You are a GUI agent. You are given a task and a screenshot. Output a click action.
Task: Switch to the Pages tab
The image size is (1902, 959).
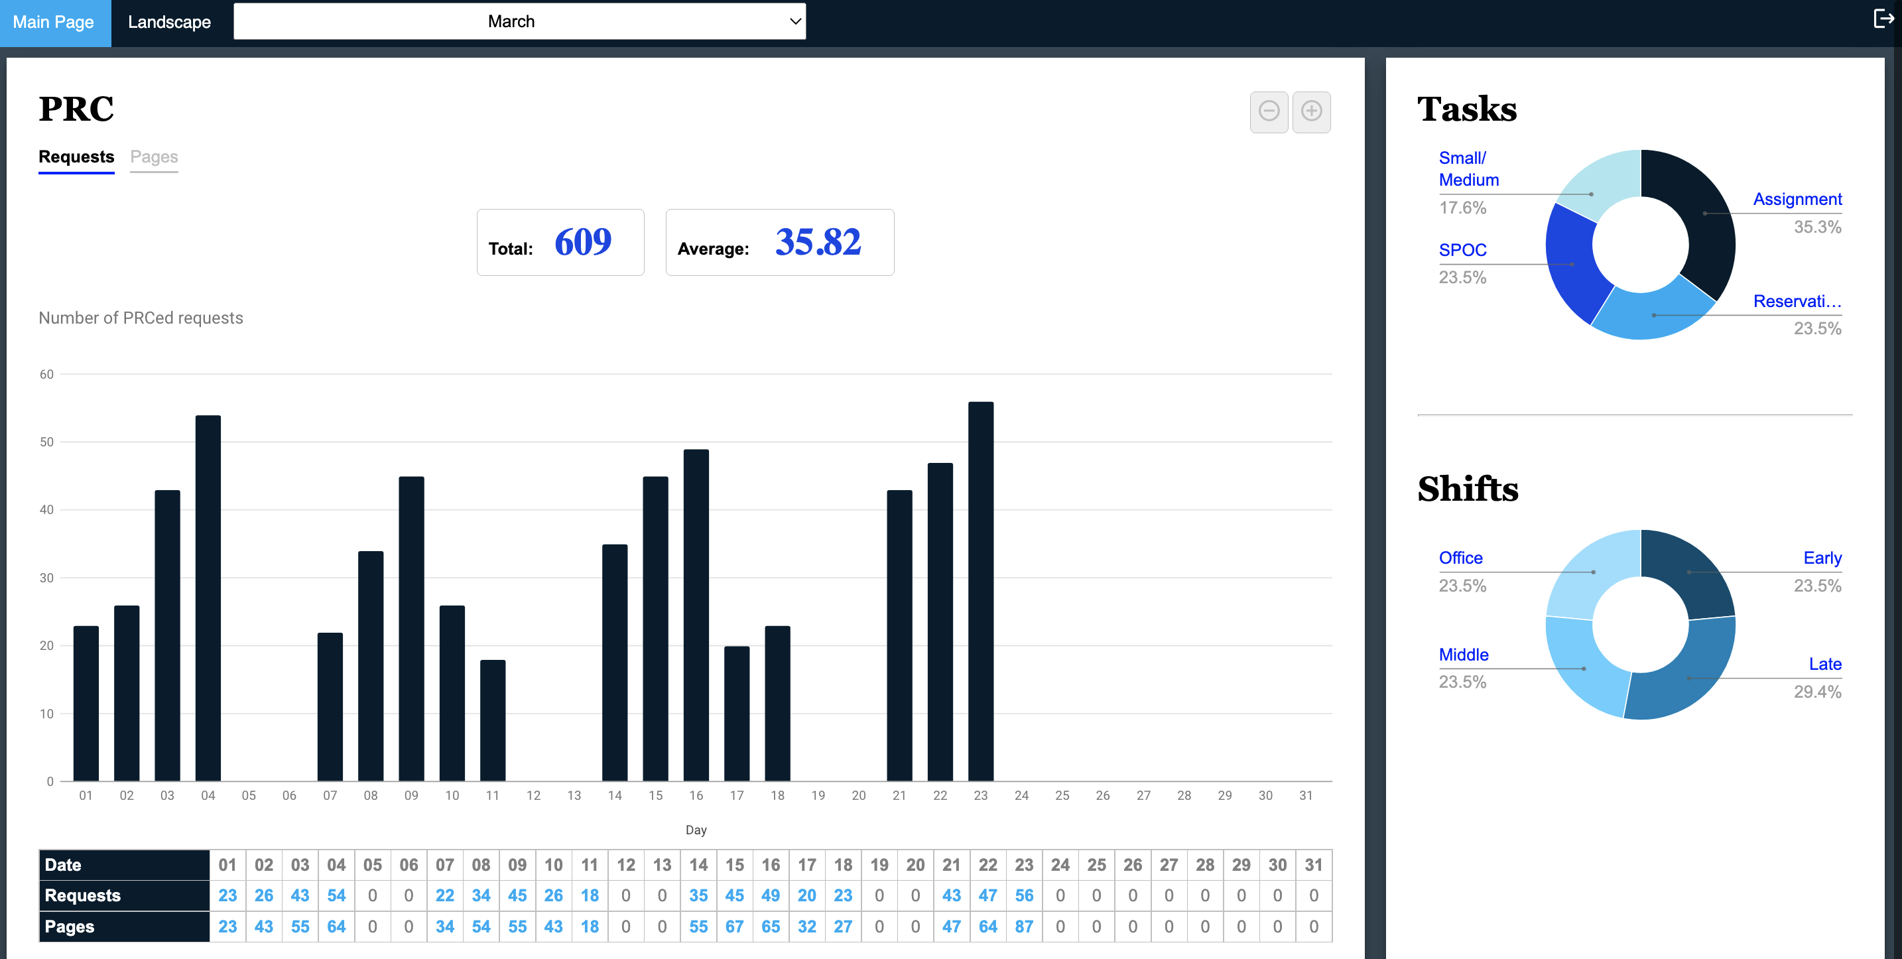[x=154, y=157]
